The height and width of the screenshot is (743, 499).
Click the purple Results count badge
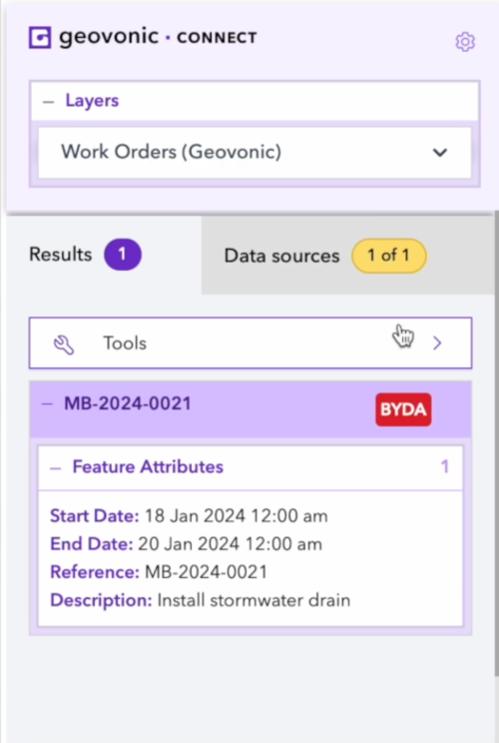[123, 255]
